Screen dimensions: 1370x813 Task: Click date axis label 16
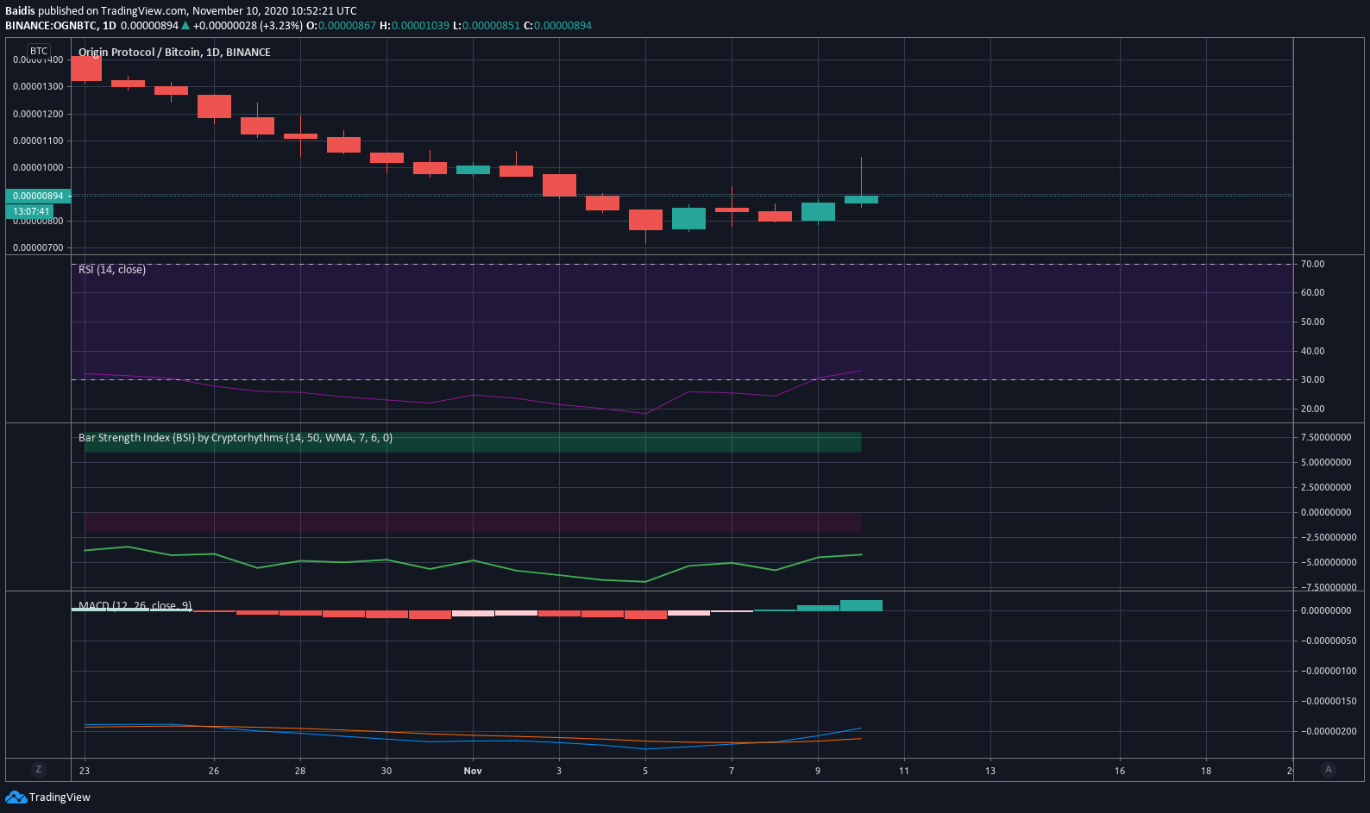pos(1120,771)
